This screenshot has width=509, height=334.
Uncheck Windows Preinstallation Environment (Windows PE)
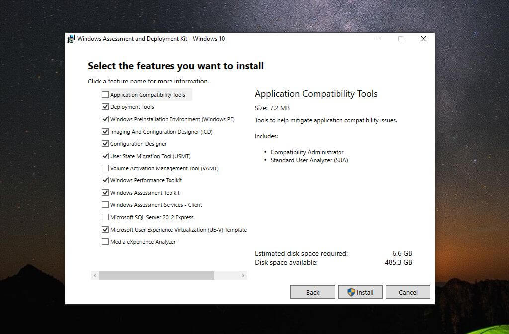[x=105, y=119]
